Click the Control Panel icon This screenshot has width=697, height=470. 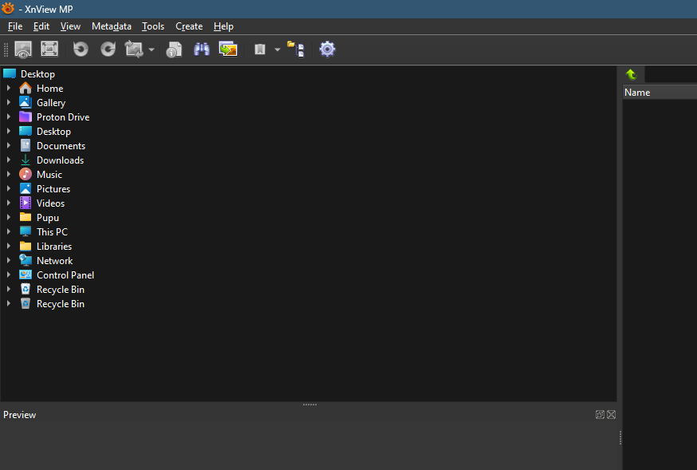point(26,274)
